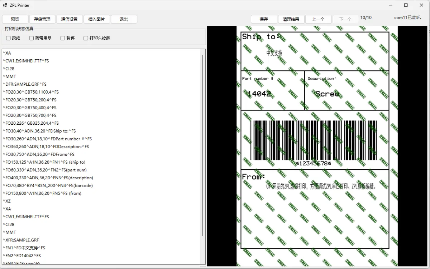The image size is (430, 269).
Task: Maximize the ZPL Printer window
Action: (406, 5)
